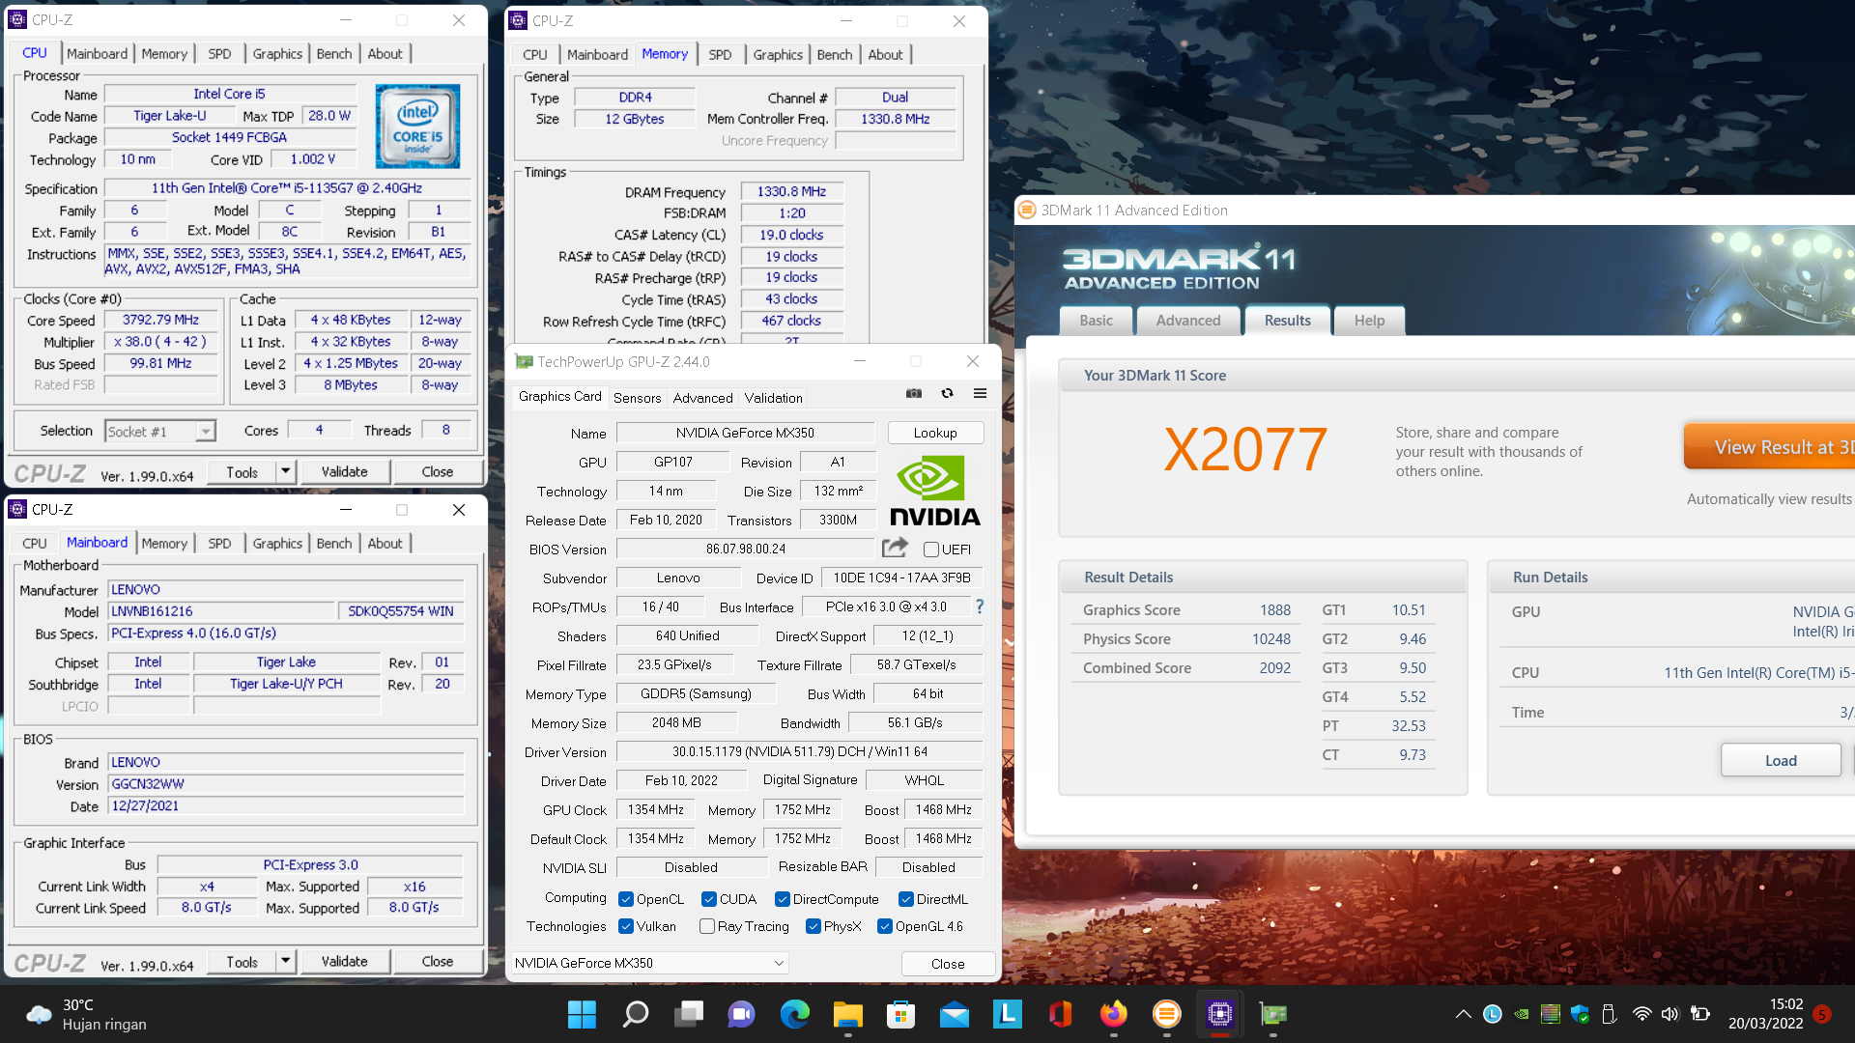Open Microsoft Store from the taskbar
Viewport: 1855px width, 1043px height.
[901, 1014]
